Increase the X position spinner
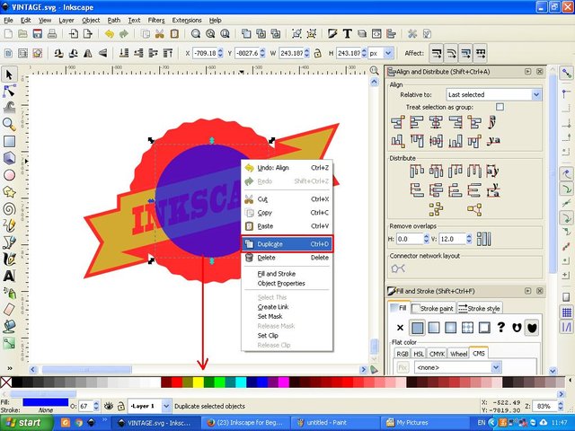 click(220, 50)
